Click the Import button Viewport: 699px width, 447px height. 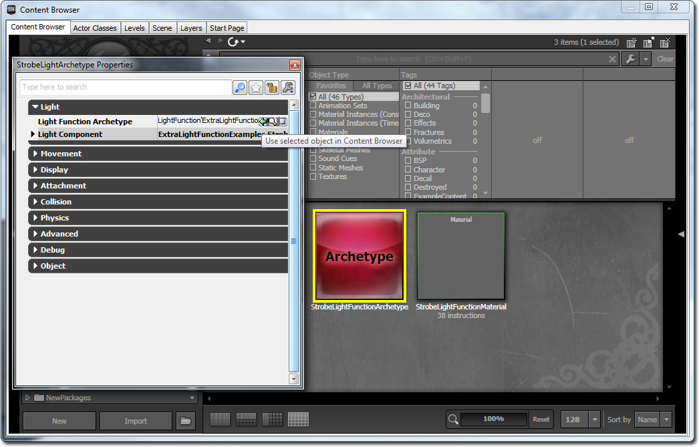pyautogui.click(x=135, y=421)
